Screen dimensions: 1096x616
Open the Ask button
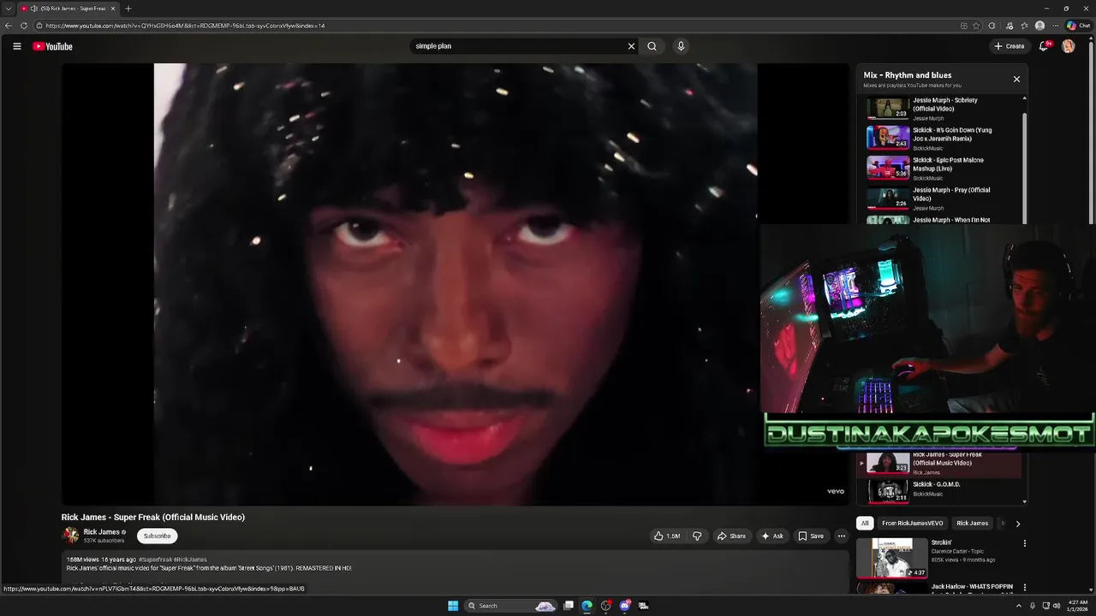point(771,536)
